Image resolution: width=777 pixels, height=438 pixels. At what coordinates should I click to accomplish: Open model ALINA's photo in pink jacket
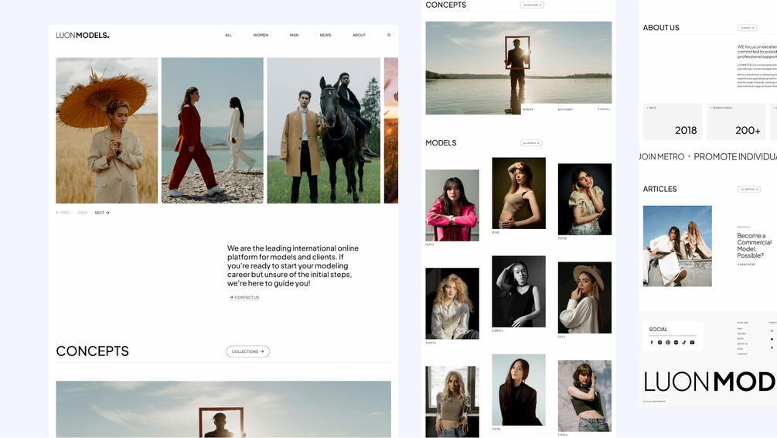click(x=452, y=205)
